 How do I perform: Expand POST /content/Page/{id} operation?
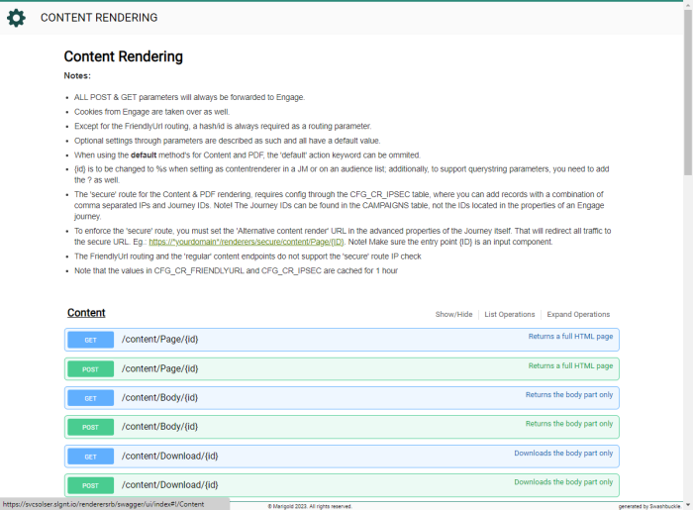coord(159,368)
